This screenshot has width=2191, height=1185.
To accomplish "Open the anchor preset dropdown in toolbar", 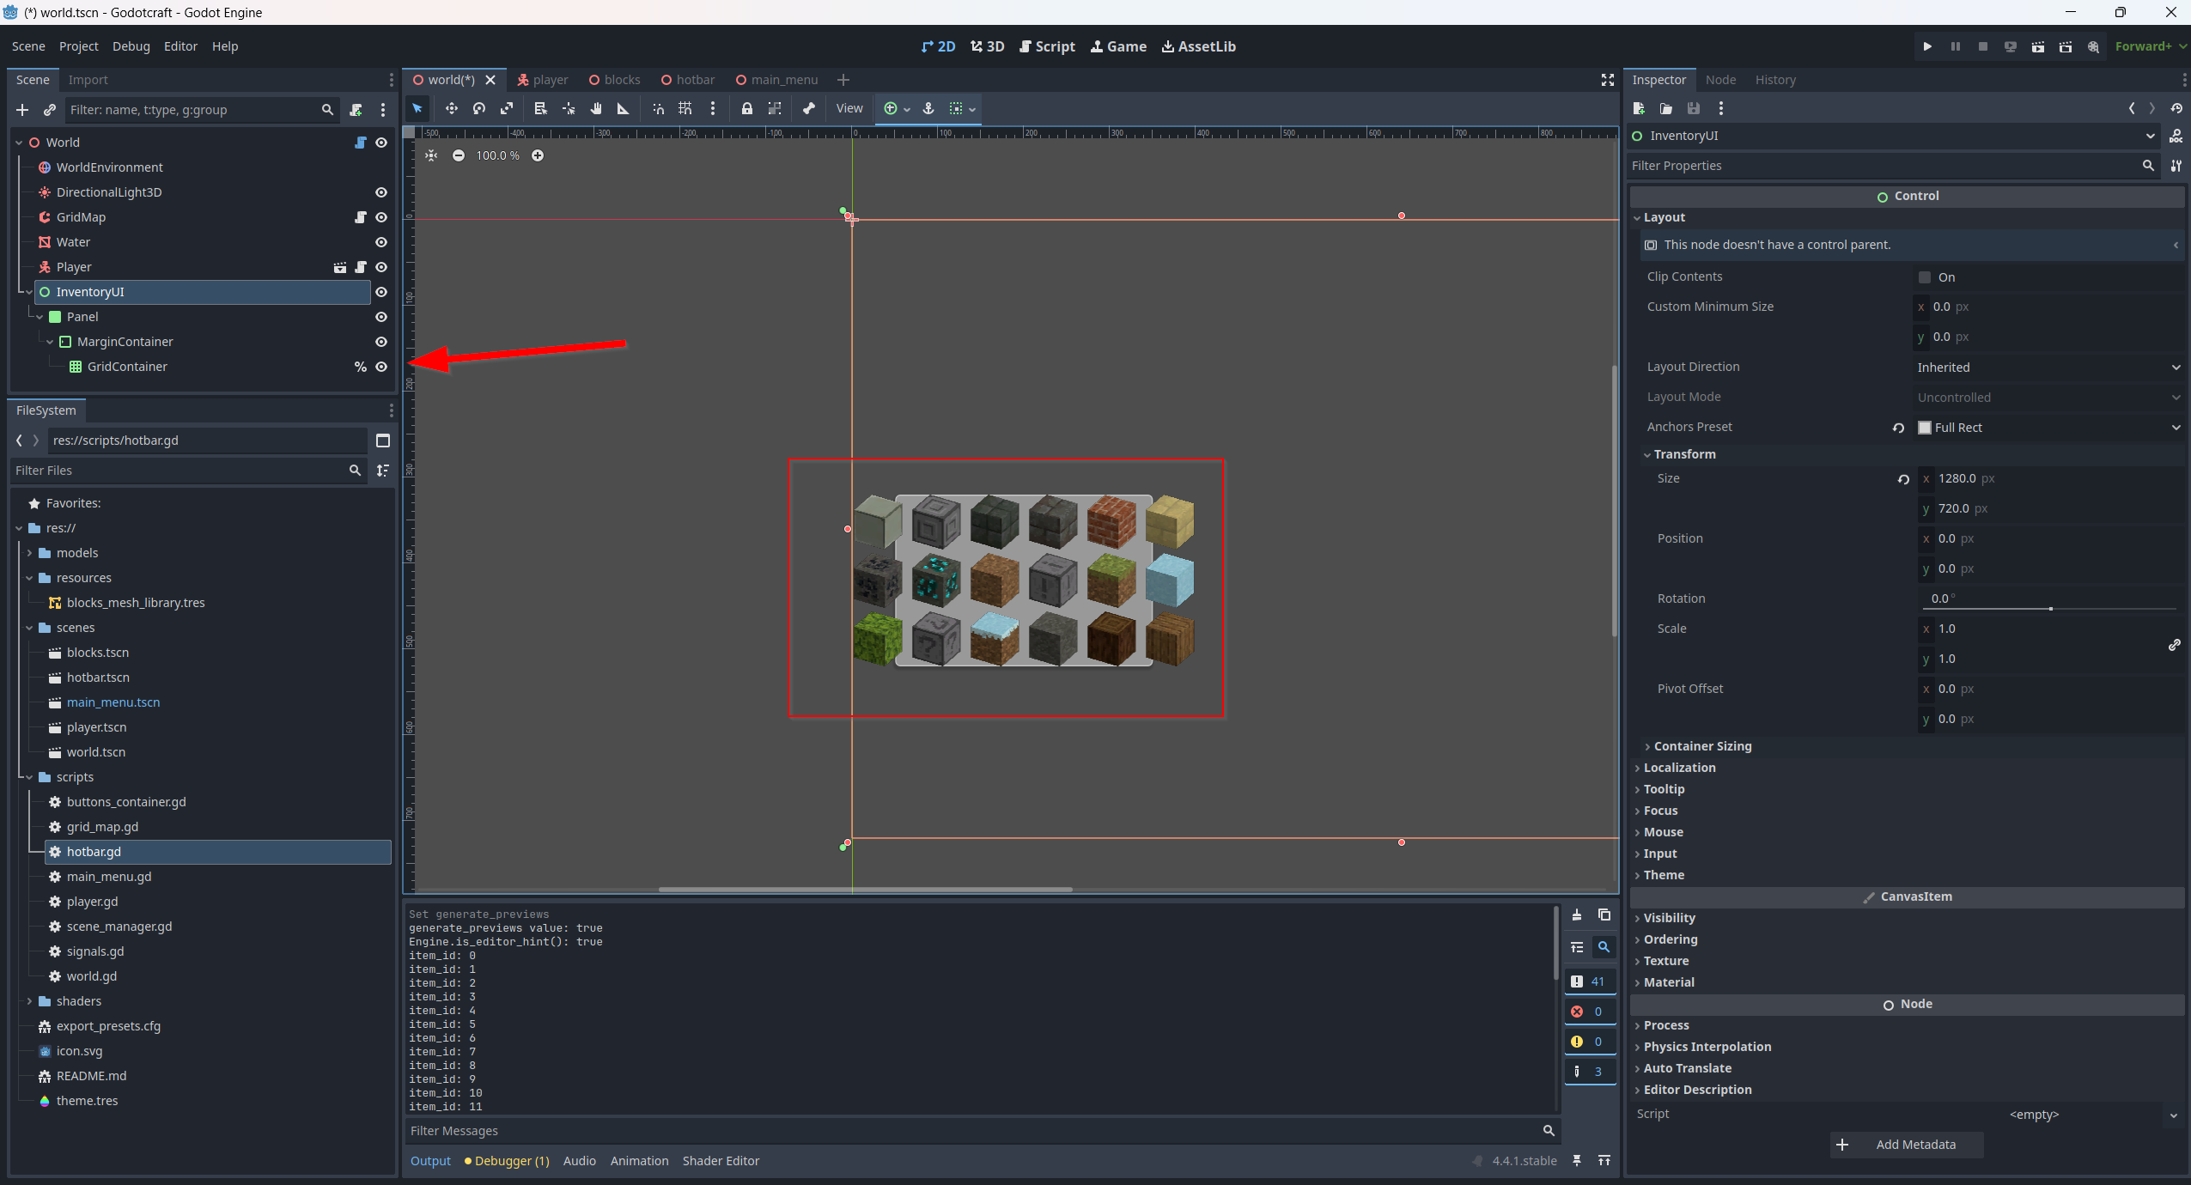I will pos(897,108).
